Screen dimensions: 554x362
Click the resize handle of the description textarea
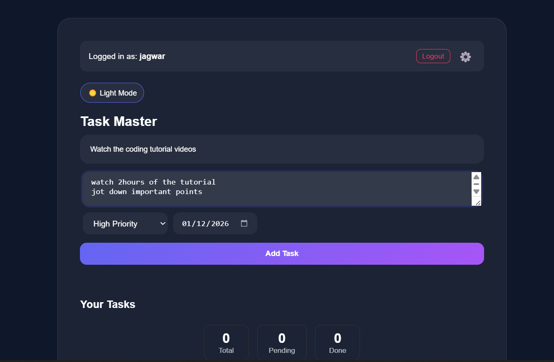coord(477,202)
